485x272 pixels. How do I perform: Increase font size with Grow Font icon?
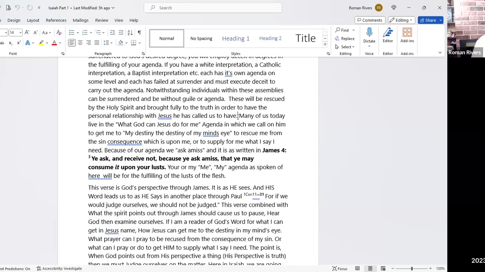point(27,32)
